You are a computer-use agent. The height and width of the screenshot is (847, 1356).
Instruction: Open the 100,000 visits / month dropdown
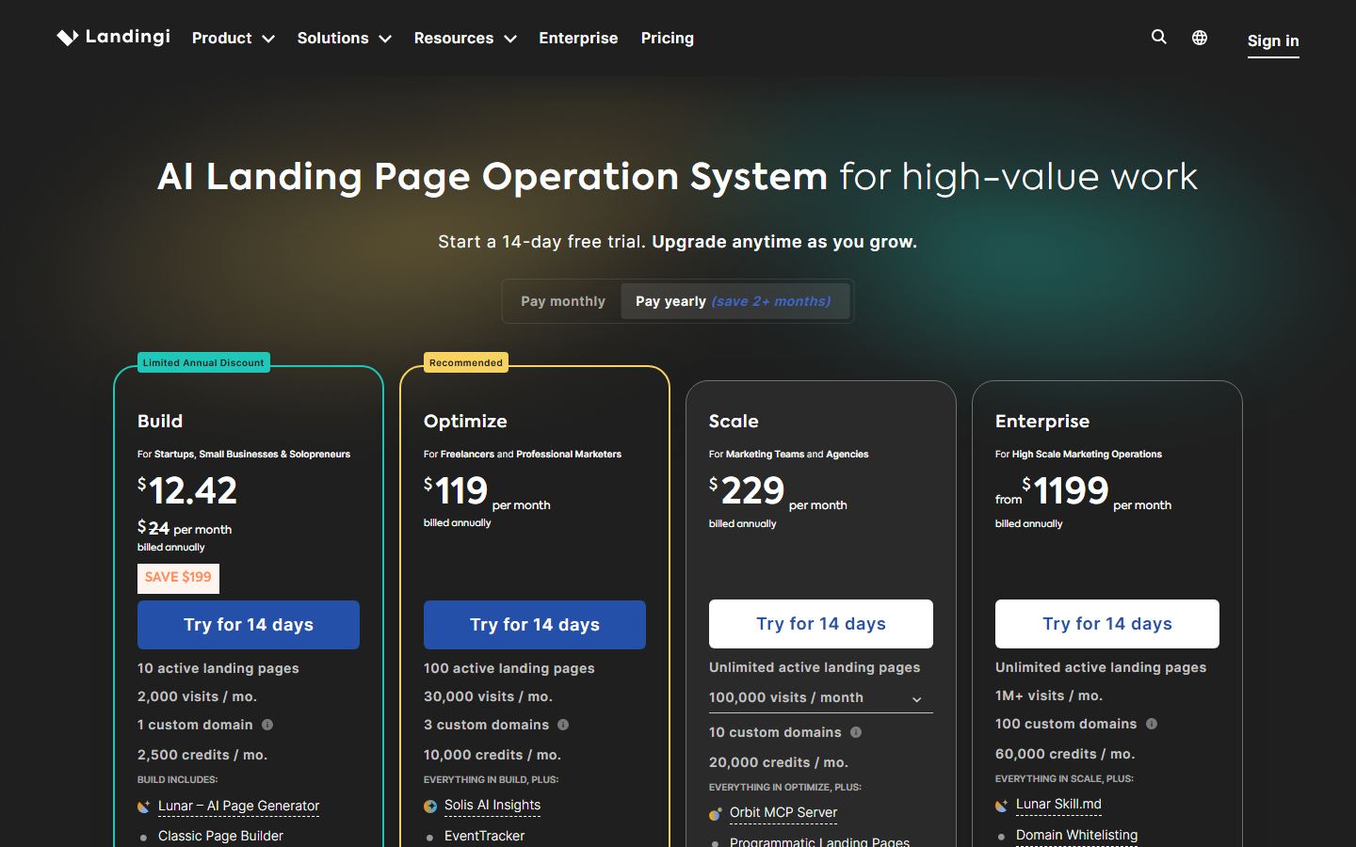point(821,697)
